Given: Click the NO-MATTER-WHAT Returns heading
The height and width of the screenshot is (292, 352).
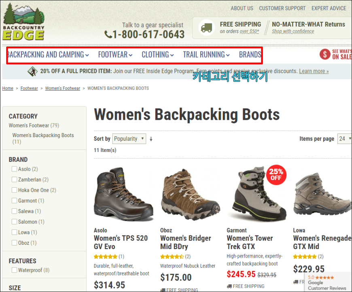Looking at the screenshot, I should (x=308, y=24).
